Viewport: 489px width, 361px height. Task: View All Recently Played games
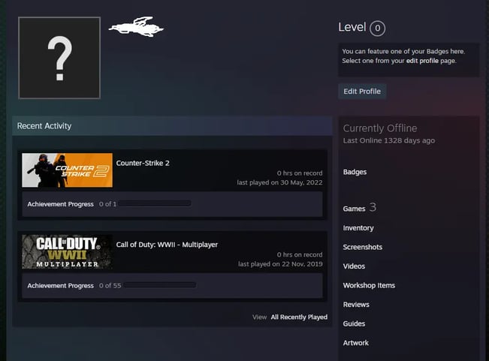299,317
